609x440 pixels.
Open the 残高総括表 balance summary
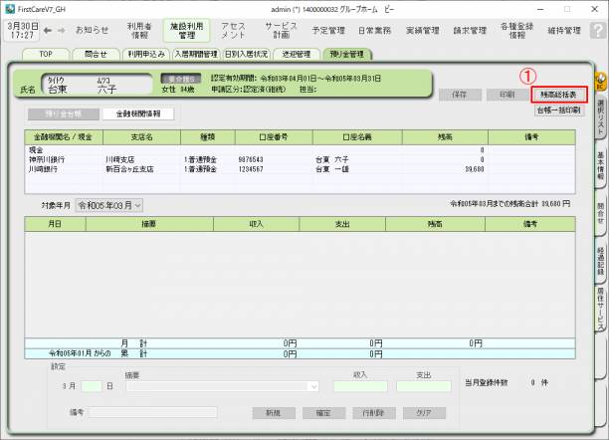click(558, 95)
